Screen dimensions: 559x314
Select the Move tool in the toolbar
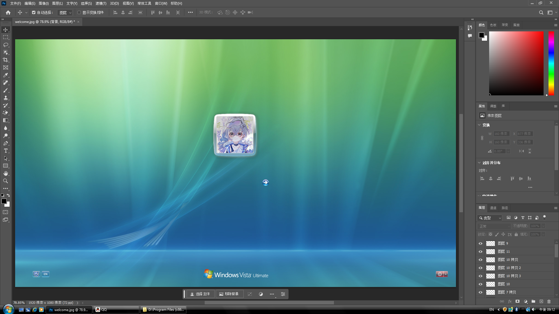(6, 30)
